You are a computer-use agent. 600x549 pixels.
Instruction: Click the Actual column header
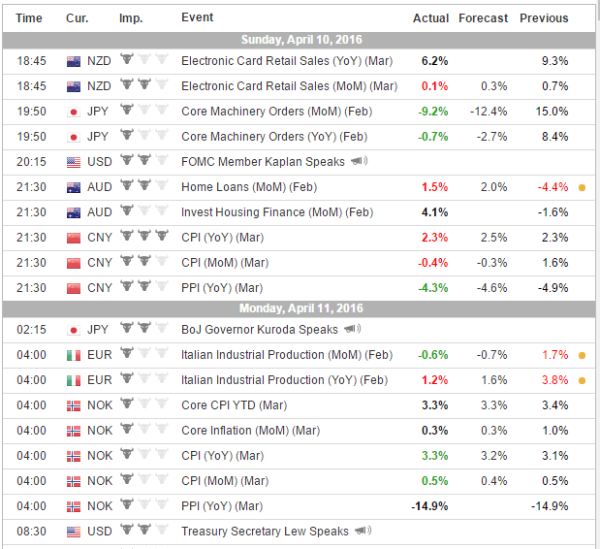(430, 18)
